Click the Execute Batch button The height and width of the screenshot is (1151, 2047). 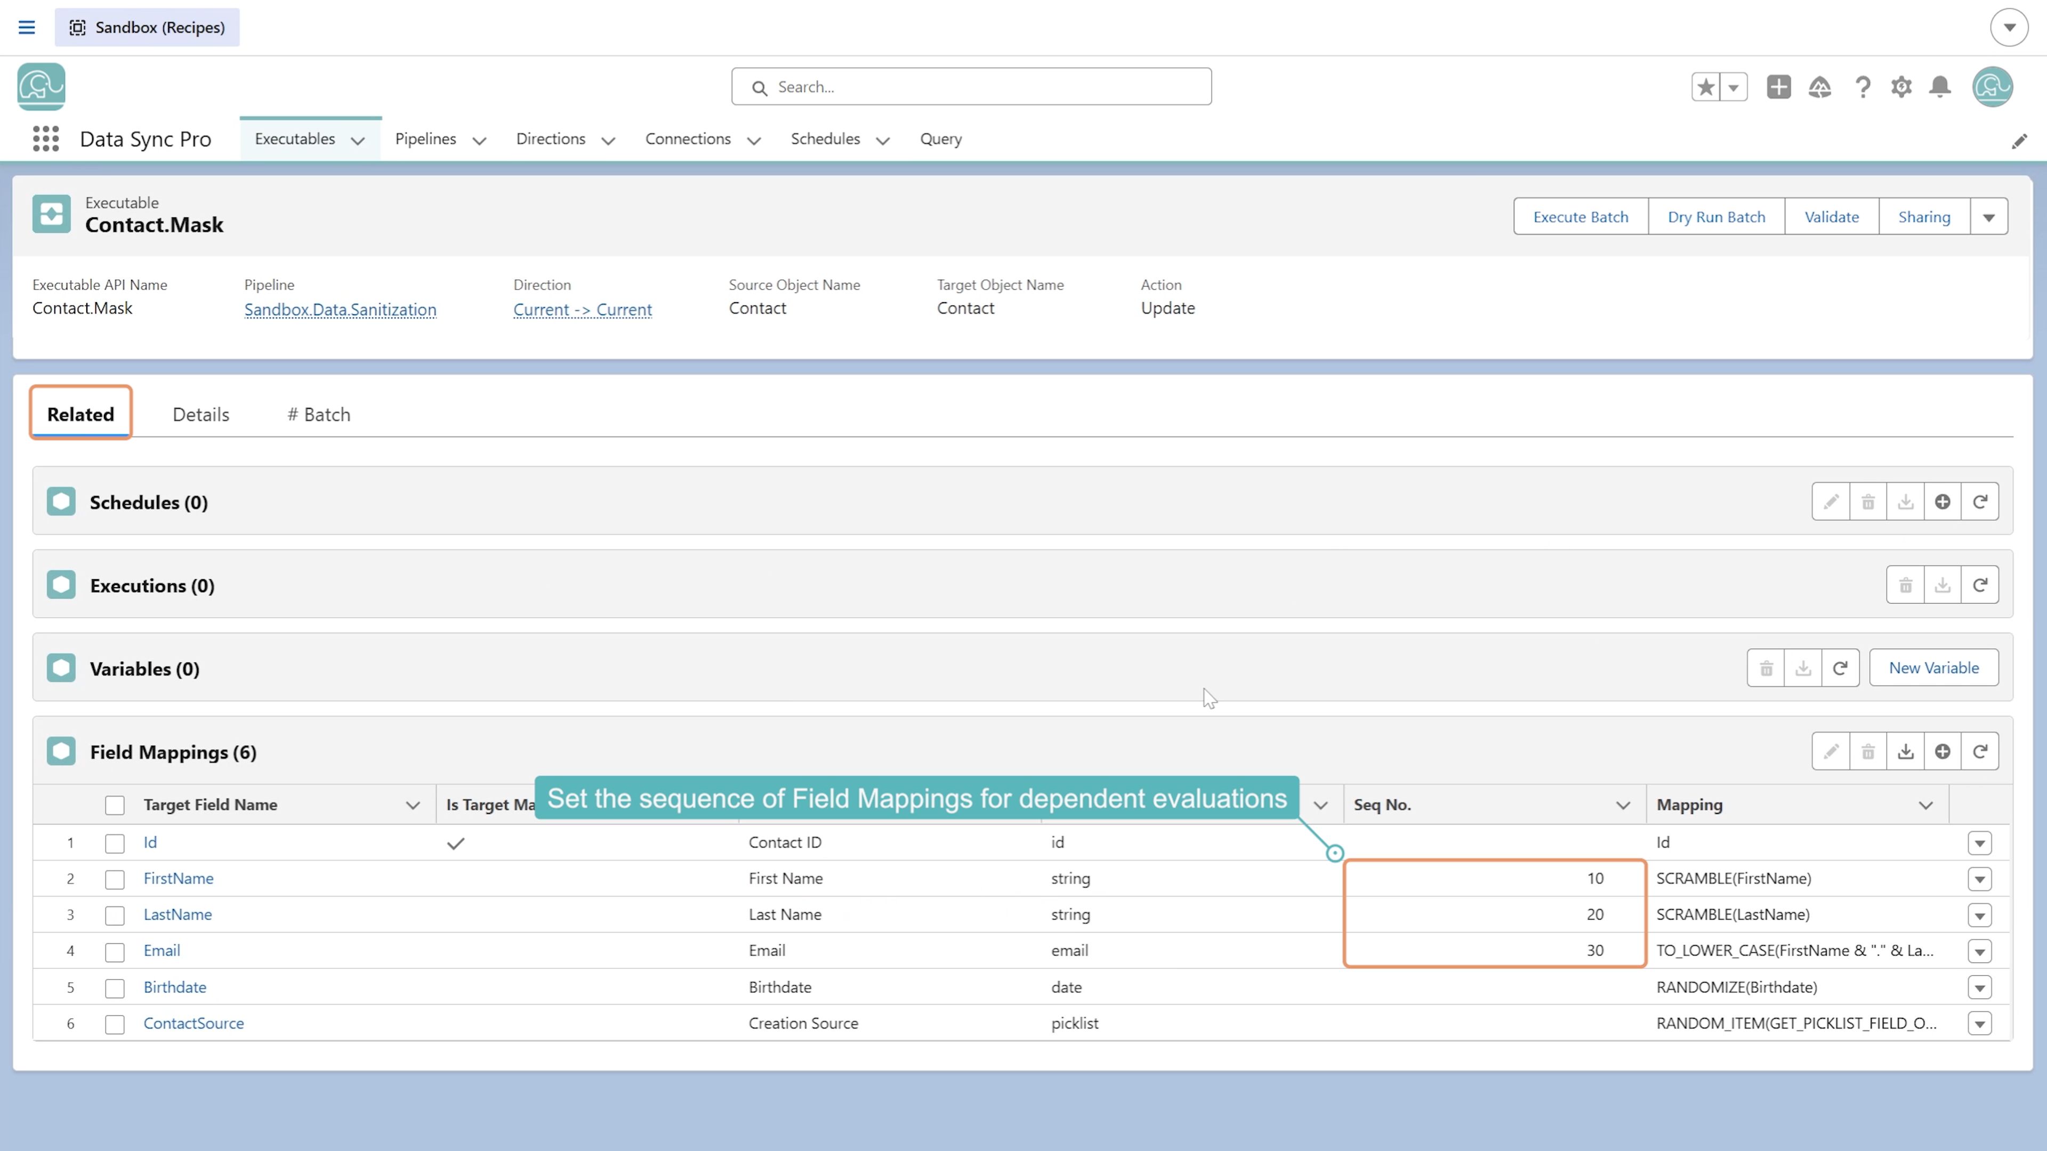coord(1581,217)
